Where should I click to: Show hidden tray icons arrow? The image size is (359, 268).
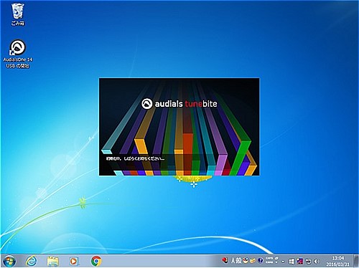(x=283, y=262)
